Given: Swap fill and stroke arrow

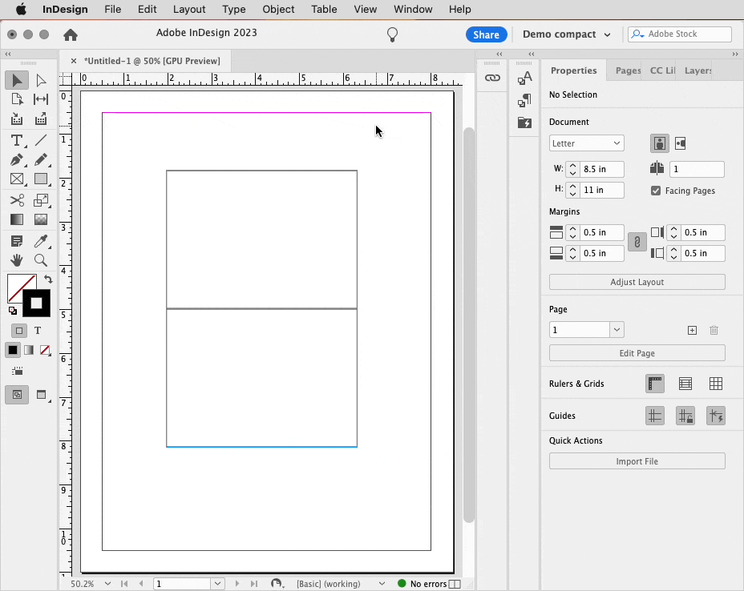Looking at the screenshot, I should 48,279.
